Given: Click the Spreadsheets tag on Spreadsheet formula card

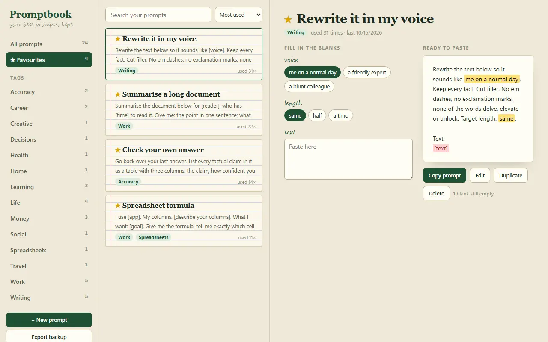Looking at the screenshot, I should coord(153,237).
